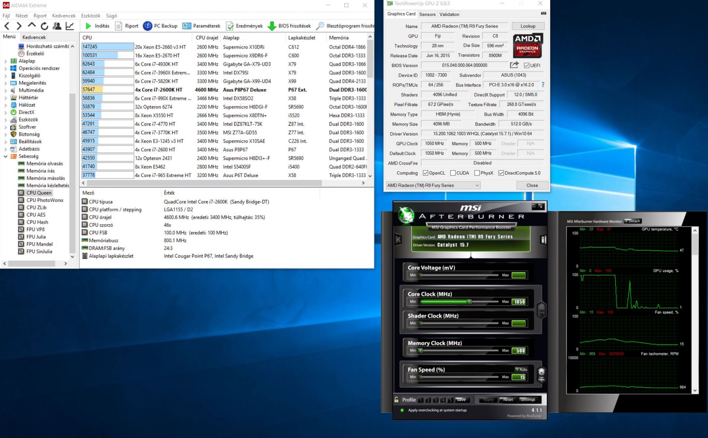The height and width of the screenshot is (438, 708).
Task: Open the PC Backup tool
Action: click(x=160, y=26)
